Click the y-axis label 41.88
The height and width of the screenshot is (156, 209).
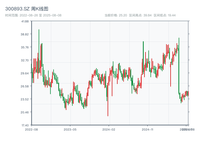click(25, 21)
